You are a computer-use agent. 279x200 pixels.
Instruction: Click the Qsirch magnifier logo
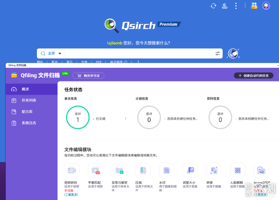(112, 26)
